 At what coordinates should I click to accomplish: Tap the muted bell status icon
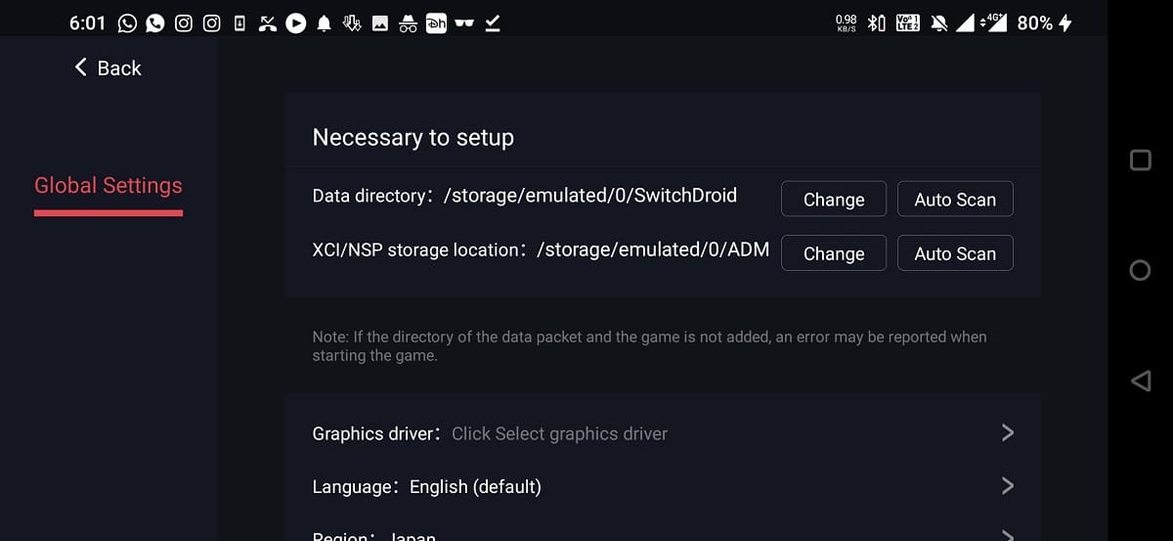point(939,23)
